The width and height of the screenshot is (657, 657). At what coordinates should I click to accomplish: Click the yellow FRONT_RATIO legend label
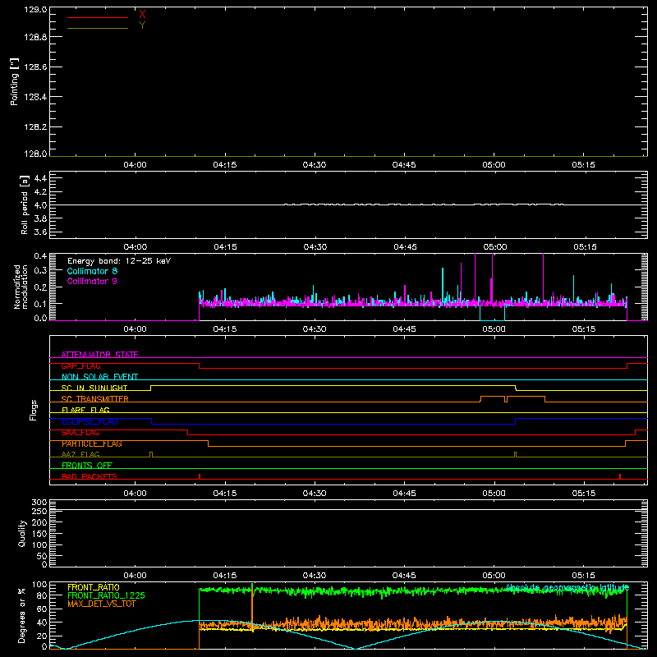tap(94, 587)
